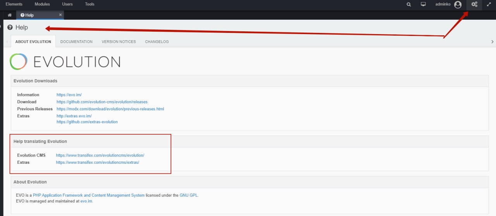Click the Previous Releases label
Screen dimensions: 496x216
click(x=35, y=109)
